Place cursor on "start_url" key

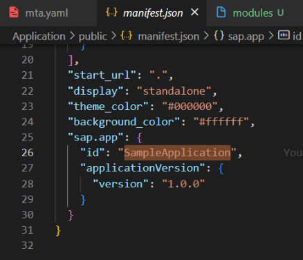click(102, 75)
